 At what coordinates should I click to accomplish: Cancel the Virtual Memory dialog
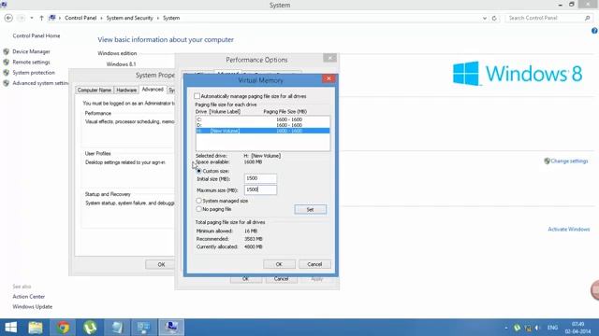coord(314,264)
